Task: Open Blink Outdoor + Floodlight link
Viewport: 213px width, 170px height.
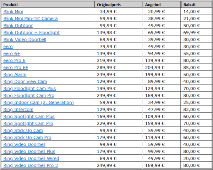Action: (32, 32)
